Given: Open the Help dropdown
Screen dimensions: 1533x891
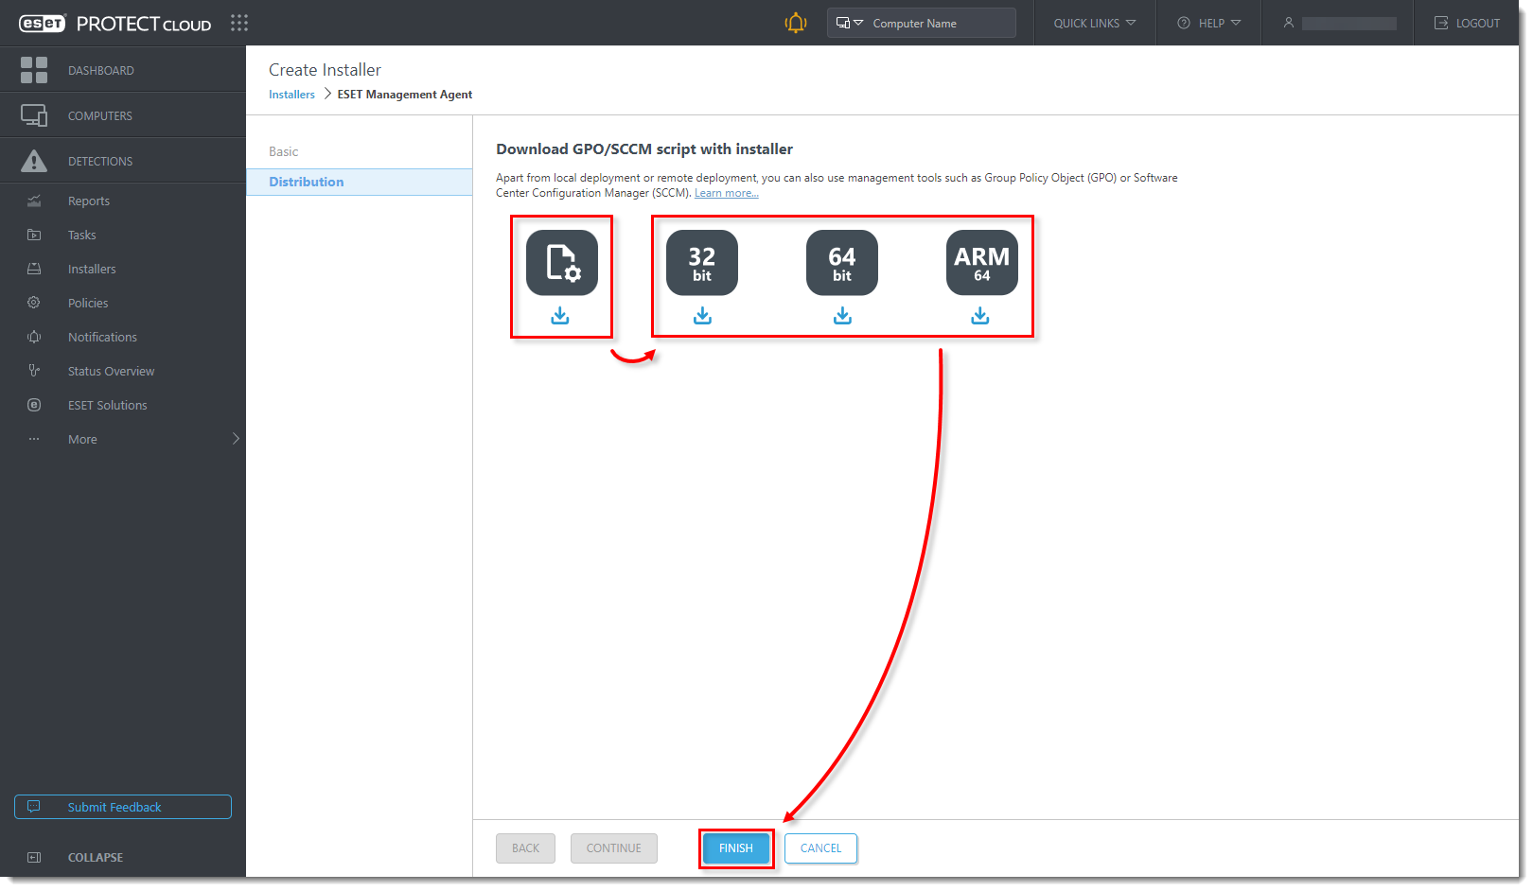Looking at the screenshot, I should pos(1208,23).
